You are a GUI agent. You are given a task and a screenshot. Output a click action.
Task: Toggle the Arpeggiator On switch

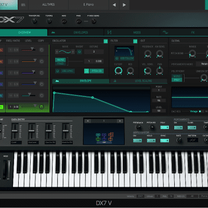(137, 141)
